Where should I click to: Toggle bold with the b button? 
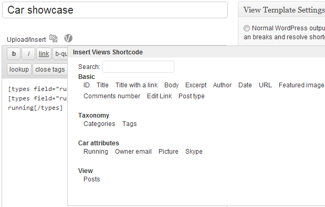pyautogui.click(x=14, y=54)
